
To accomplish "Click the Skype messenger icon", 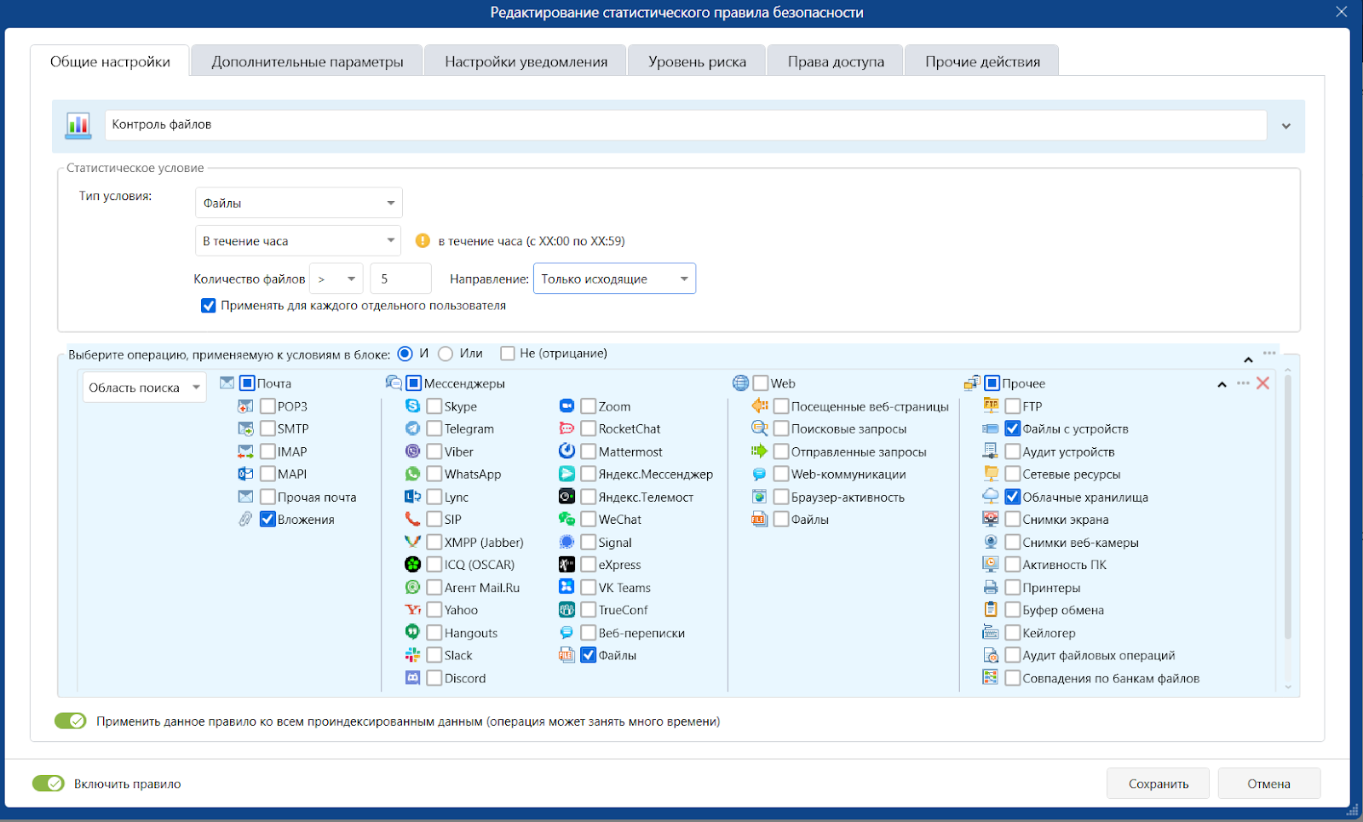I will 412,406.
